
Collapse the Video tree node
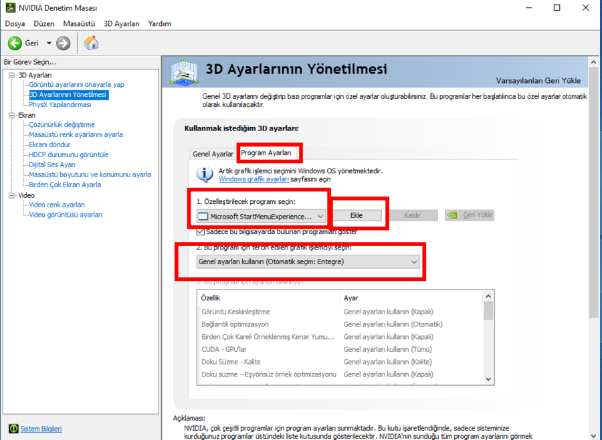(x=12, y=195)
